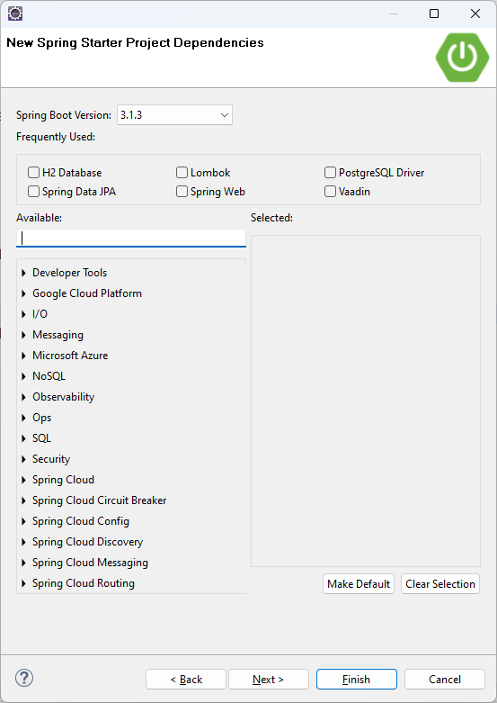Select the Developer Tools tree label
This screenshot has width=497, height=703.
70,273
